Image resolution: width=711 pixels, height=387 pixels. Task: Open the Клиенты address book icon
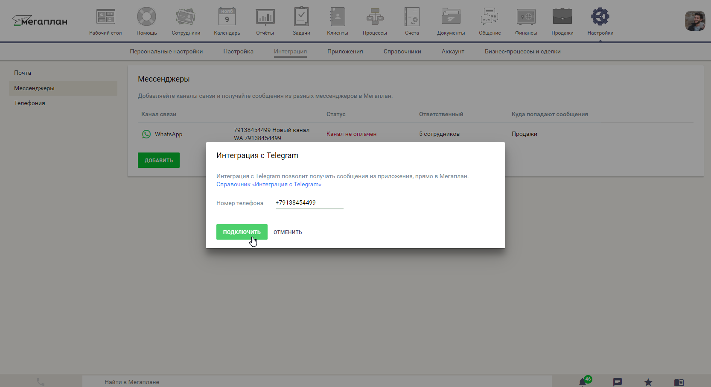coord(338,17)
